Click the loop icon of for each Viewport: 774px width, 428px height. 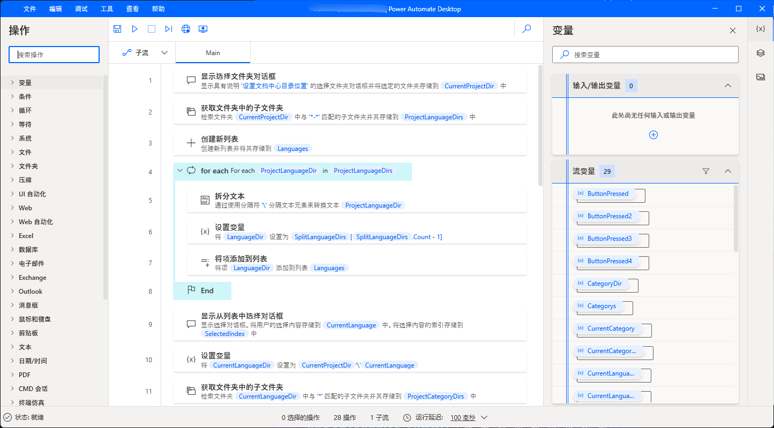pos(191,171)
